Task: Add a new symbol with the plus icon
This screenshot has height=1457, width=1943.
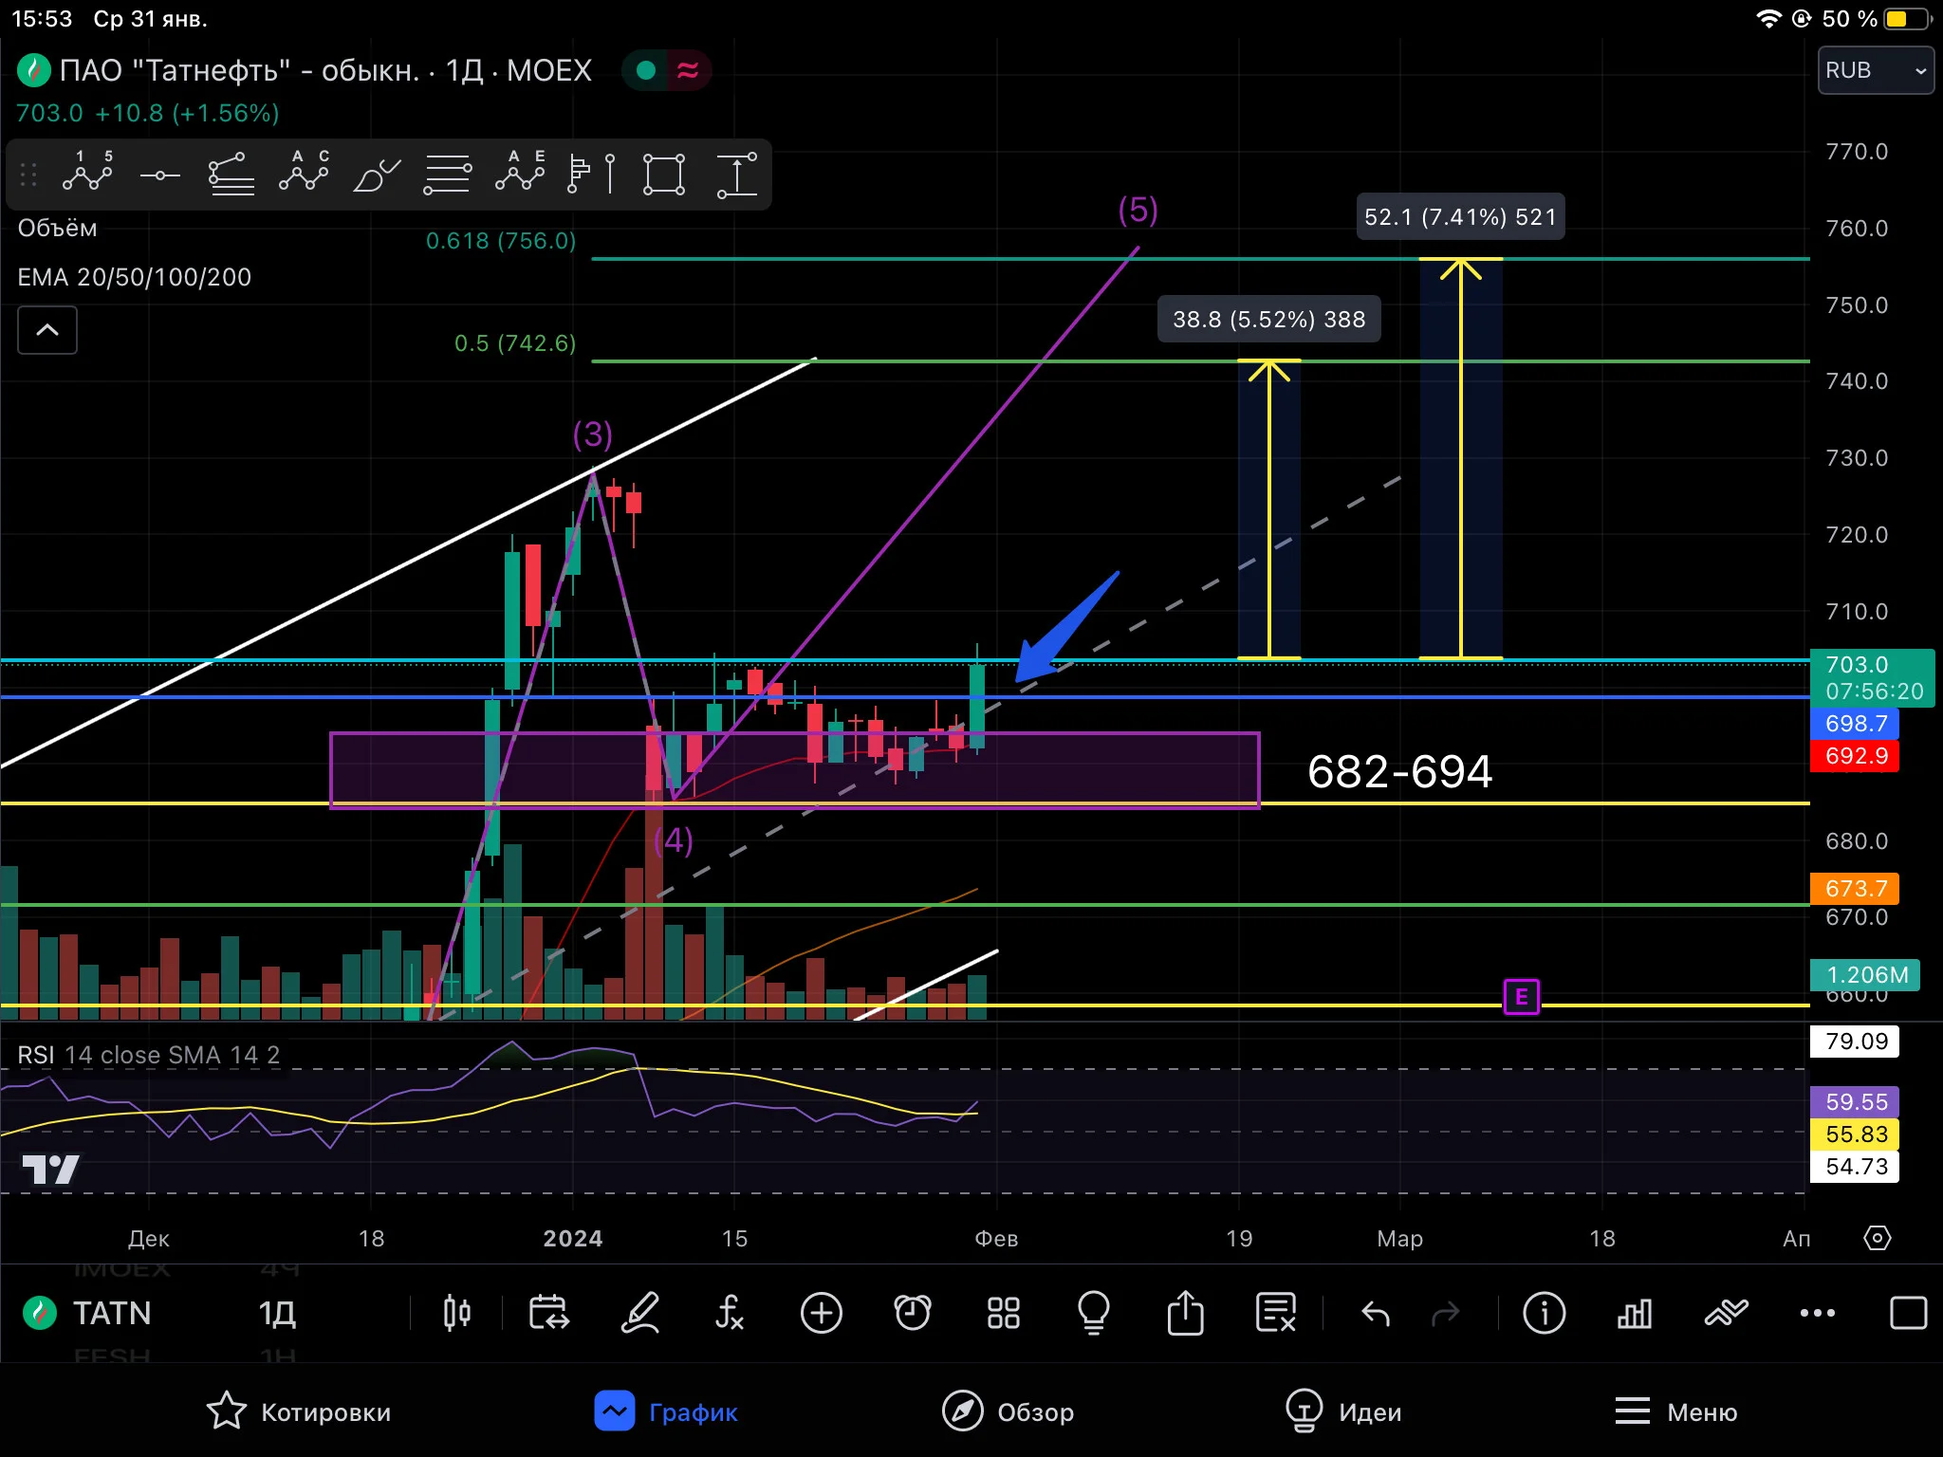Action: click(822, 1313)
